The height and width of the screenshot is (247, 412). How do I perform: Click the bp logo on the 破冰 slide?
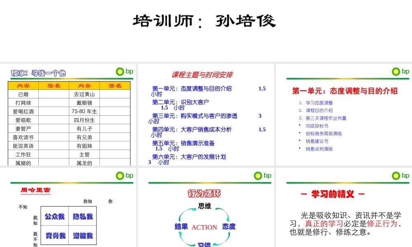pos(124,71)
